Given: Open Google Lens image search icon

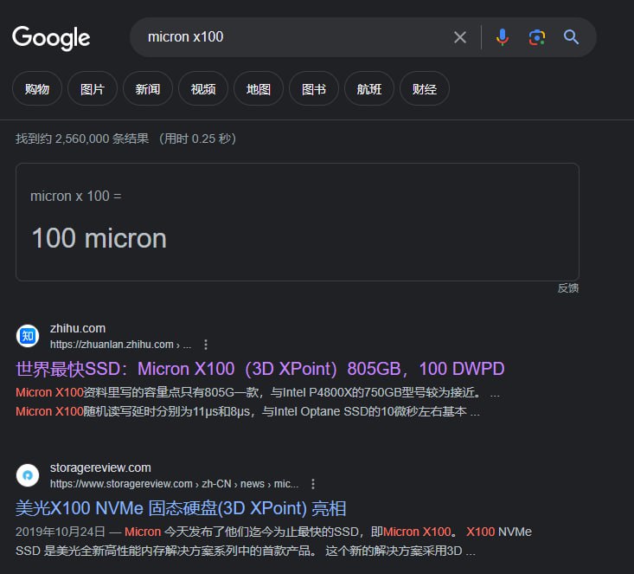Looking at the screenshot, I should click(x=536, y=37).
